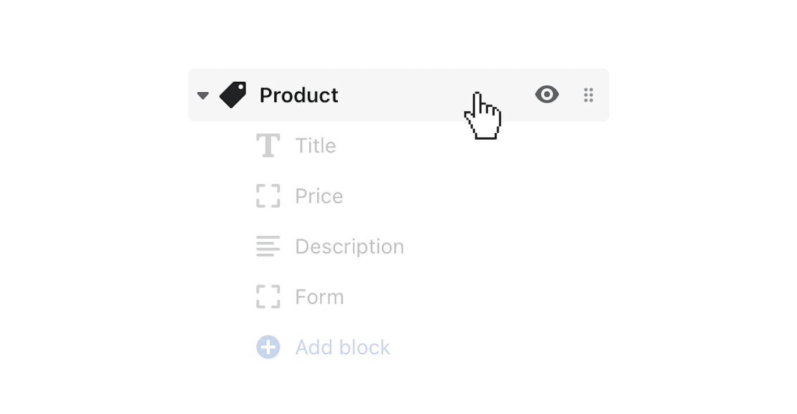The image size is (797, 414).
Task: Select the Description paragraph icon
Action: pos(267,246)
